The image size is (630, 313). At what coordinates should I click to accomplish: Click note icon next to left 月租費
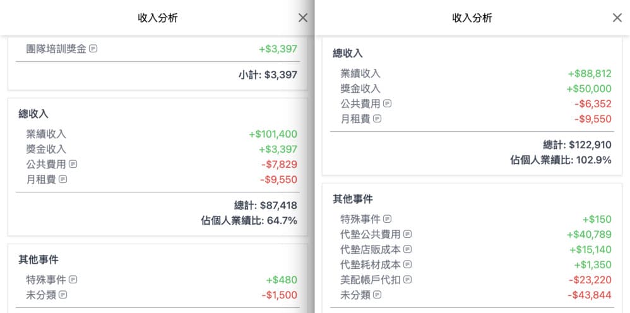click(62, 179)
